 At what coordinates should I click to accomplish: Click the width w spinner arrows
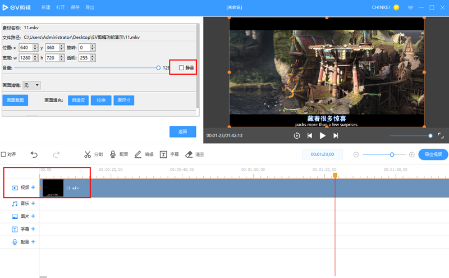pyautogui.click(x=35, y=58)
